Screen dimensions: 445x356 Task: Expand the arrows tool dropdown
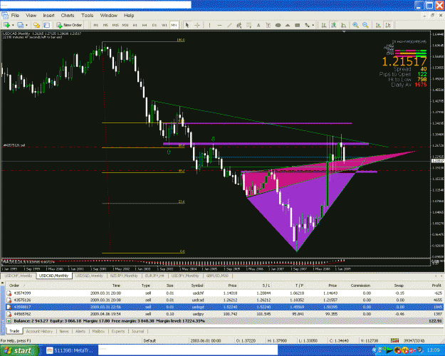pyautogui.click(x=313, y=25)
